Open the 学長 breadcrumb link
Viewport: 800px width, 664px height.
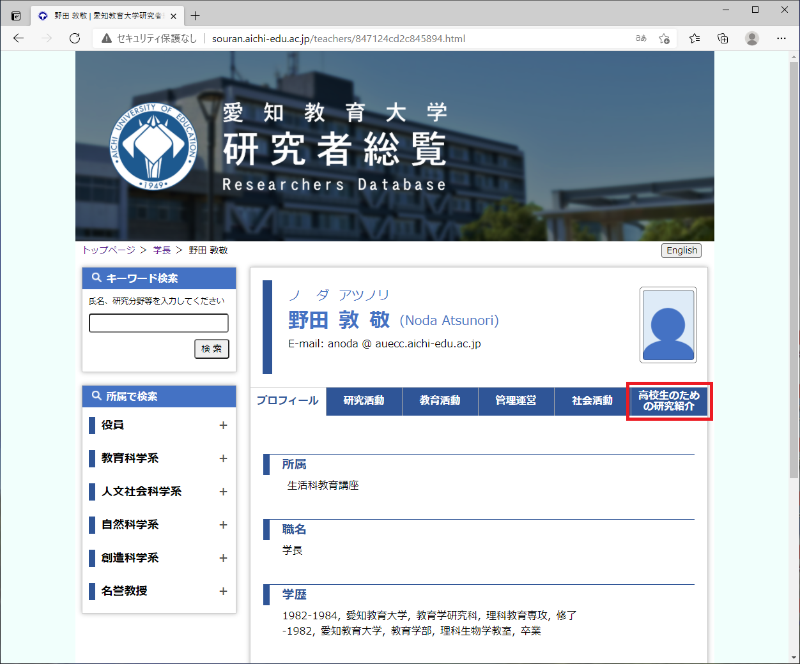pyautogui.click(x=162, y=250)
